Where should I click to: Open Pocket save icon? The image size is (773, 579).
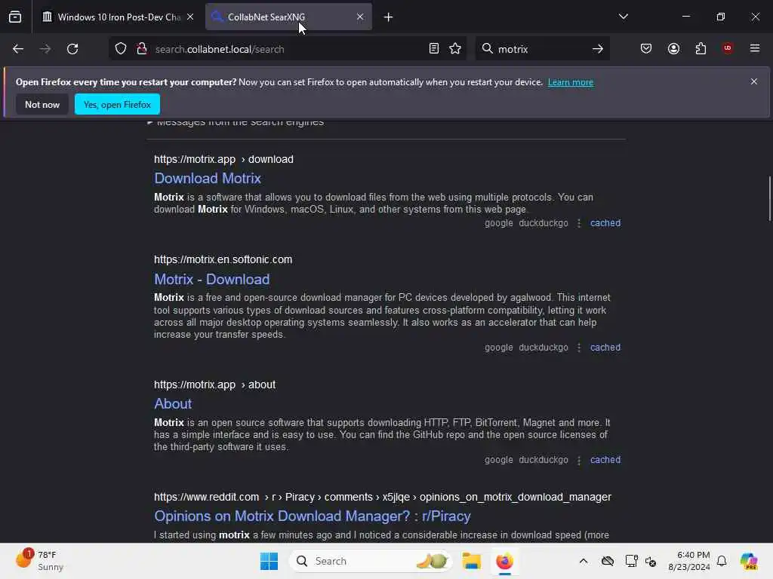[646, 48]
